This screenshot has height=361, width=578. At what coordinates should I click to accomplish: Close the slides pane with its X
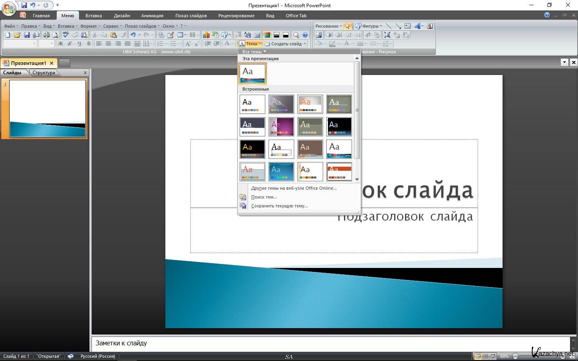(x=85, y=73)
